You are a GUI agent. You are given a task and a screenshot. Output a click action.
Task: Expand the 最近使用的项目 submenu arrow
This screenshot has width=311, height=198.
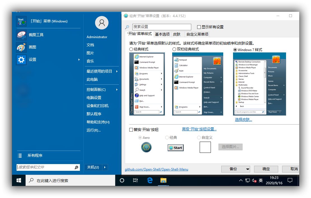click(x=117, y=72)
